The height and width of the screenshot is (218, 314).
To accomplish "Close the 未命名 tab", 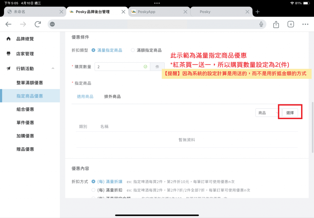I will 61,12.
